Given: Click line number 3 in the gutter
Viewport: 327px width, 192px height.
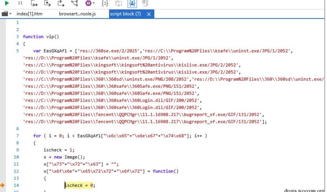Looking at the screenshot, I should 18,37.
